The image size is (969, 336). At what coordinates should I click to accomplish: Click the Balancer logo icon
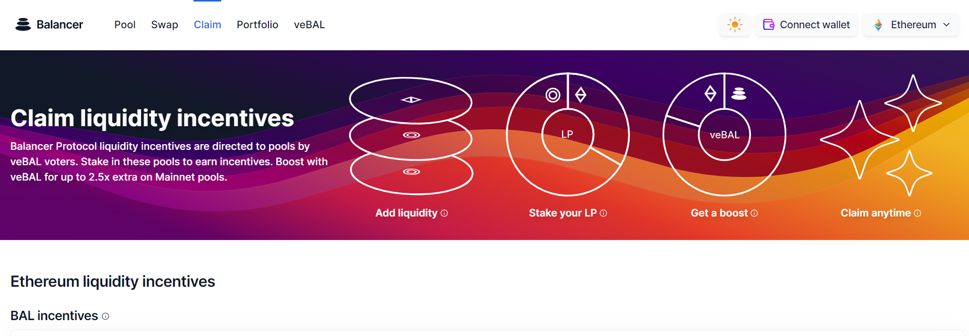[23, 25]
